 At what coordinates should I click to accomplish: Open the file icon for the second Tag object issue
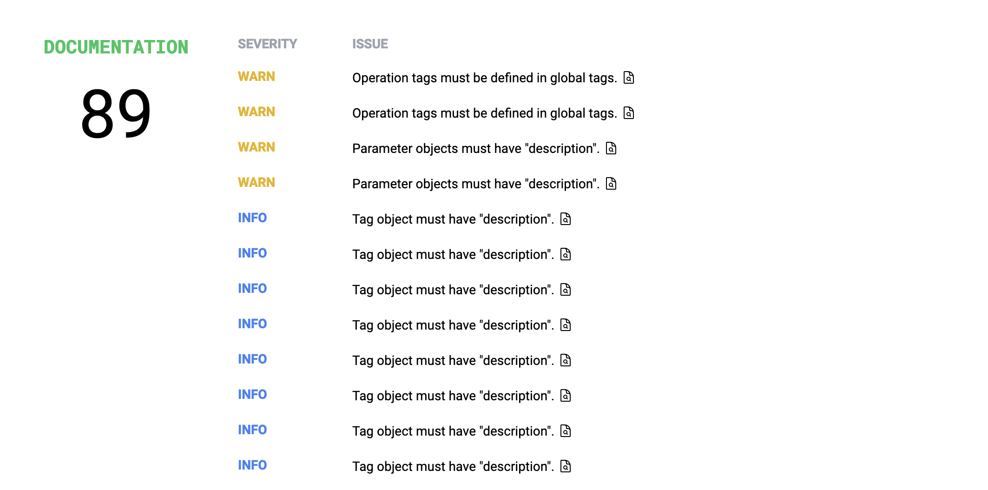[566, 254]
